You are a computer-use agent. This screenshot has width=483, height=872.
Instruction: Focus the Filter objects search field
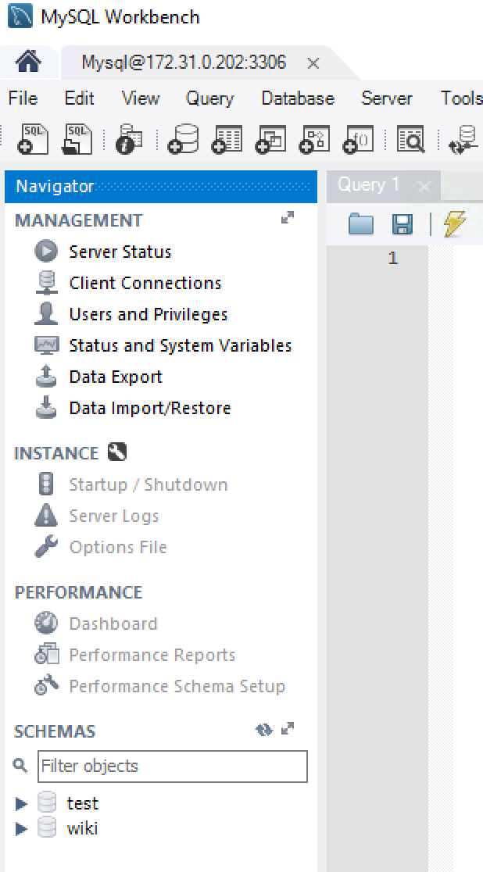[173, 767]
